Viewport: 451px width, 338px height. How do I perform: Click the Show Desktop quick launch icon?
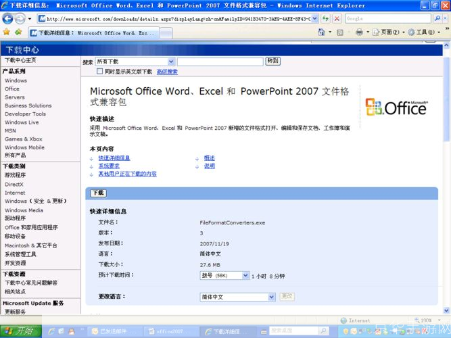point(62,332)
